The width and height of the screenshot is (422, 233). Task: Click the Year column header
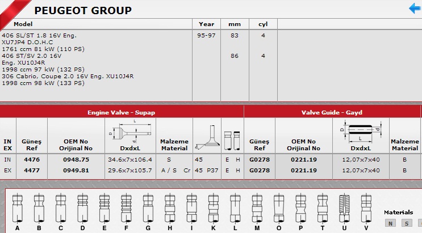pyautogui.click(x=207, y=24)
